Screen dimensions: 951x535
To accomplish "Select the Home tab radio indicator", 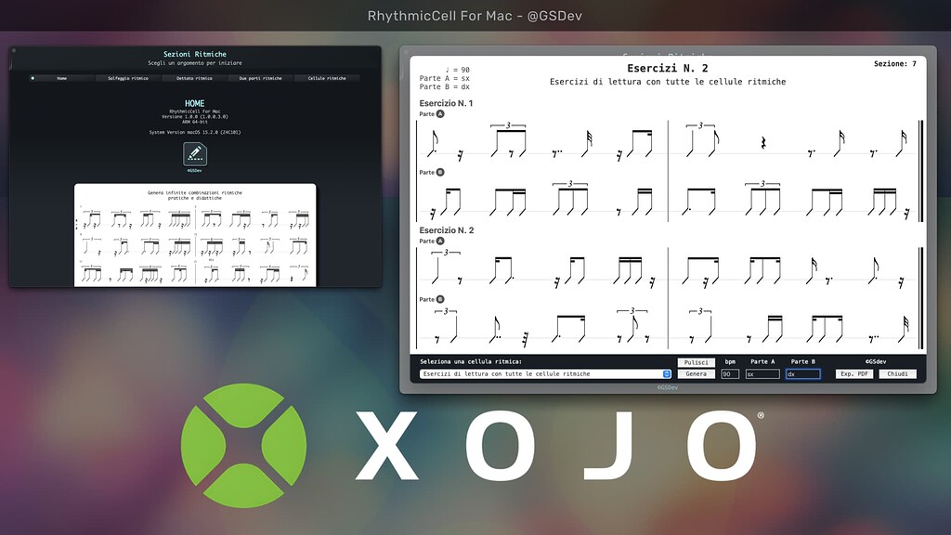I will pos(33,78).
